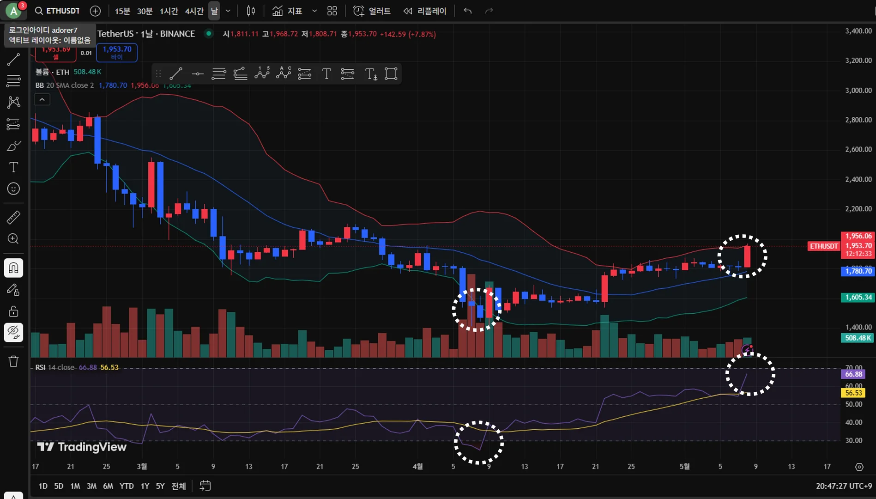This screenshot has width=876, height=499.
Task: Click the add symbol plus icon
Action: pyautogui.click(x=95, y=11)
